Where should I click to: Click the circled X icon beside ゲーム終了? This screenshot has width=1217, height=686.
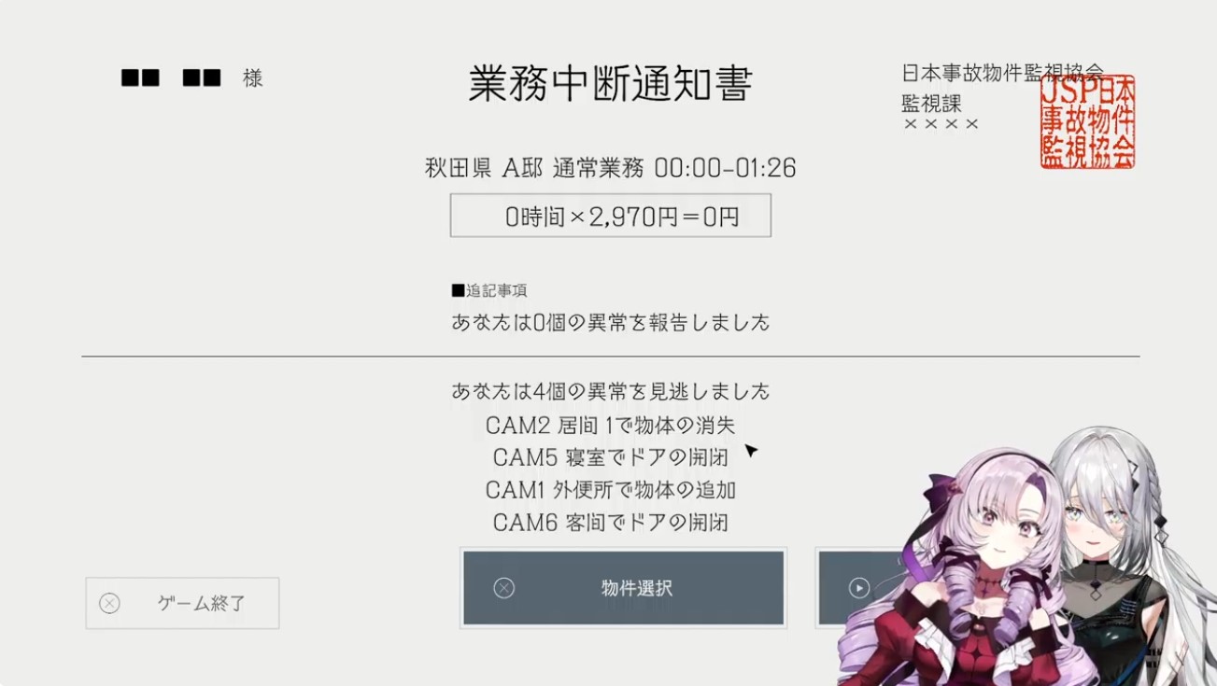point(109,603)
